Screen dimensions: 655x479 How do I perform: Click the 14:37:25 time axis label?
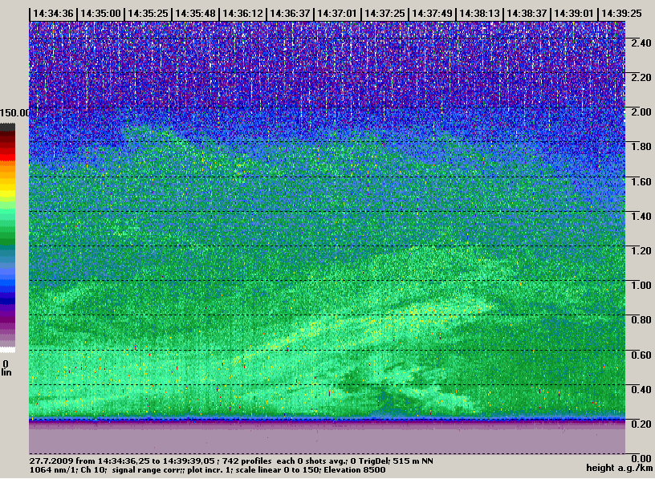[384, 14]
